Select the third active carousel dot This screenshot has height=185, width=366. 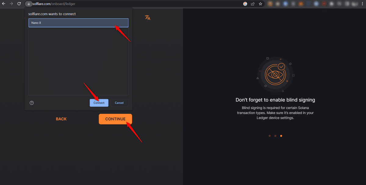(281, 136)
